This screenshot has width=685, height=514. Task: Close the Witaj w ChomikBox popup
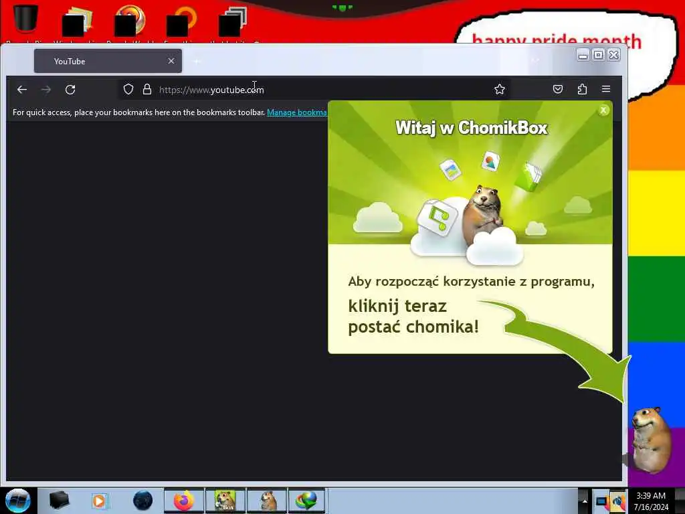click(x=603, y=110)
